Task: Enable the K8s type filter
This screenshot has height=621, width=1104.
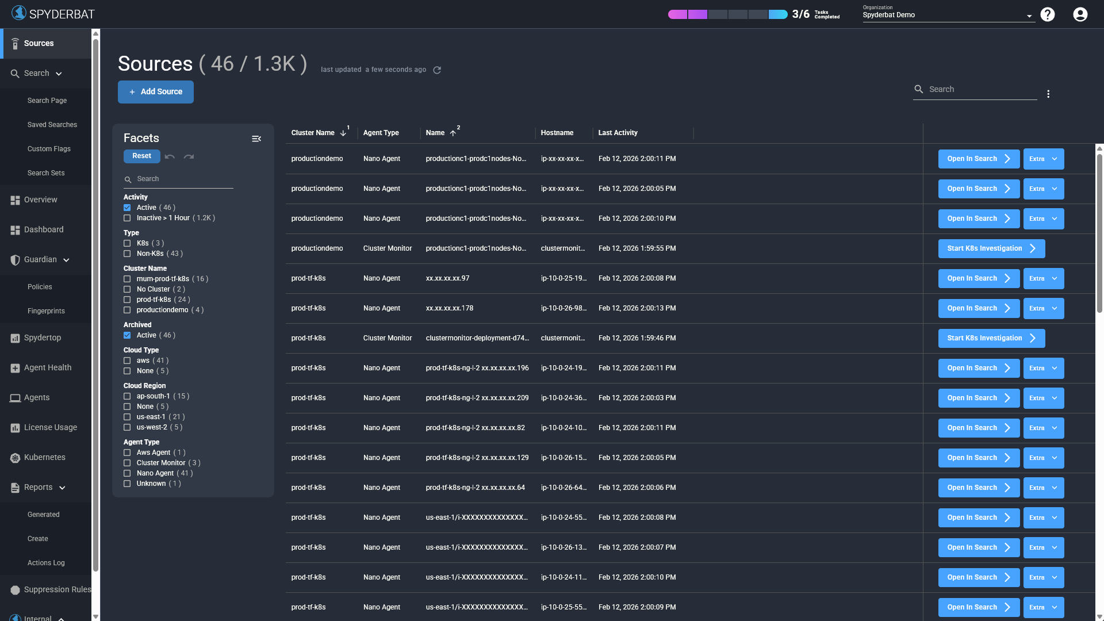Action: 127,243
